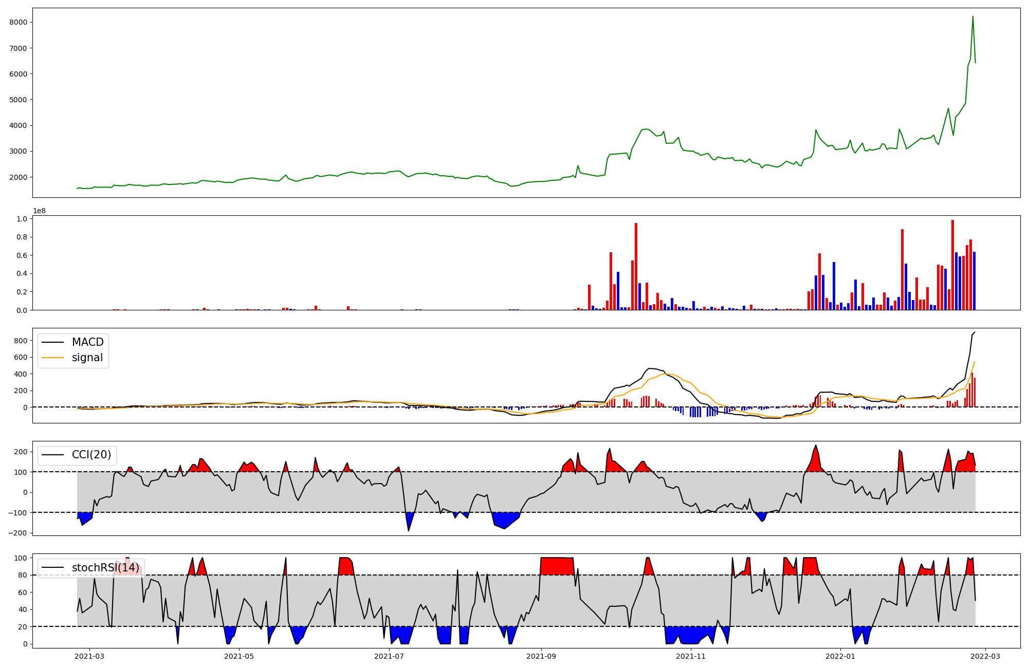The width and height of the screenshot is (1028, 668).
Task: Click the 2022-03 x-axis date label
Action: pyautogui.click(x=985, y=656)
